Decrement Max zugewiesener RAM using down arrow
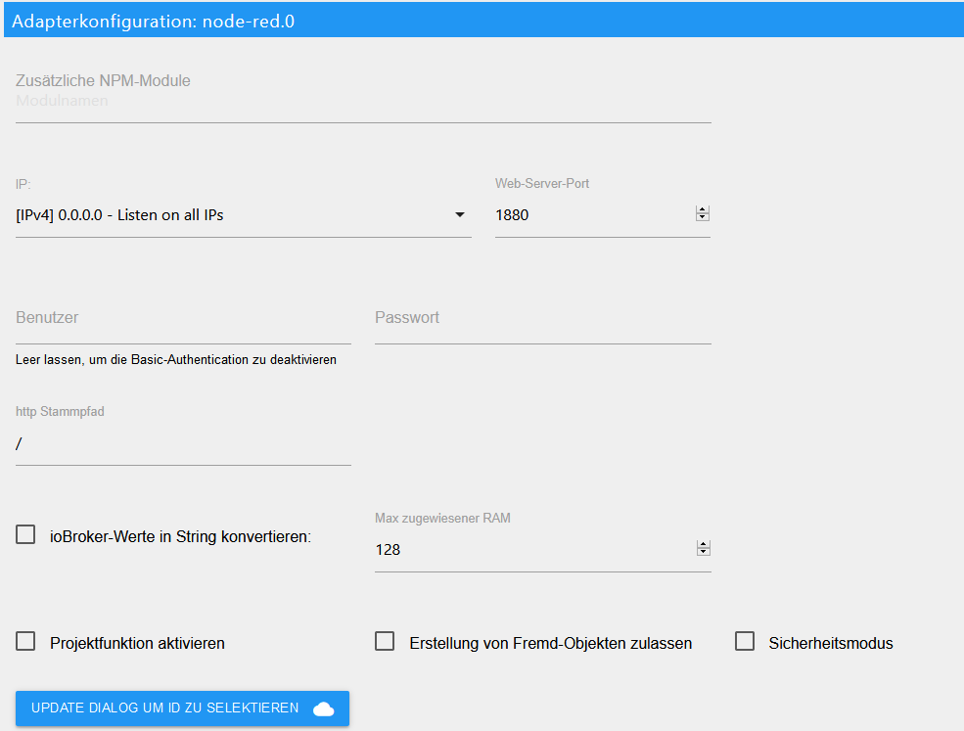The image size is (964, 731). 702,553
